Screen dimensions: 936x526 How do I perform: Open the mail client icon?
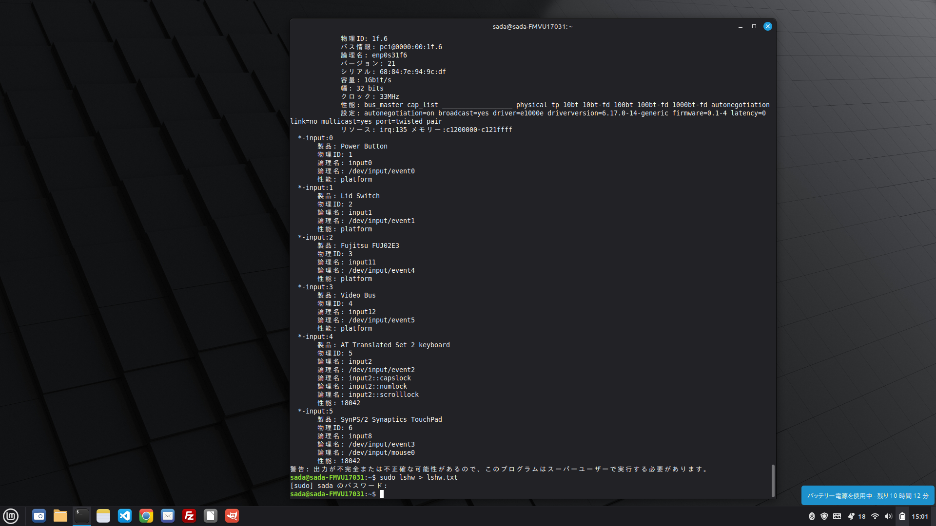point(168,516)
